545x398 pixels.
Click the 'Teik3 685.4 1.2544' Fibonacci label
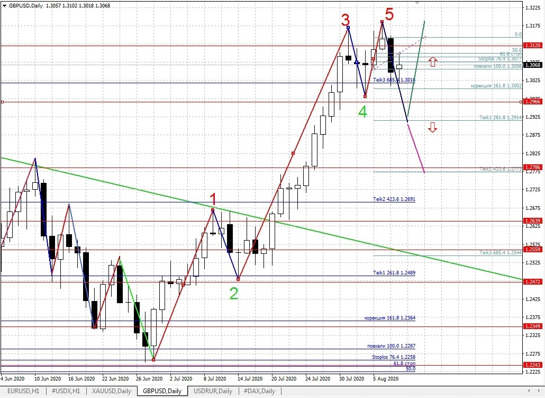[501, 252]
